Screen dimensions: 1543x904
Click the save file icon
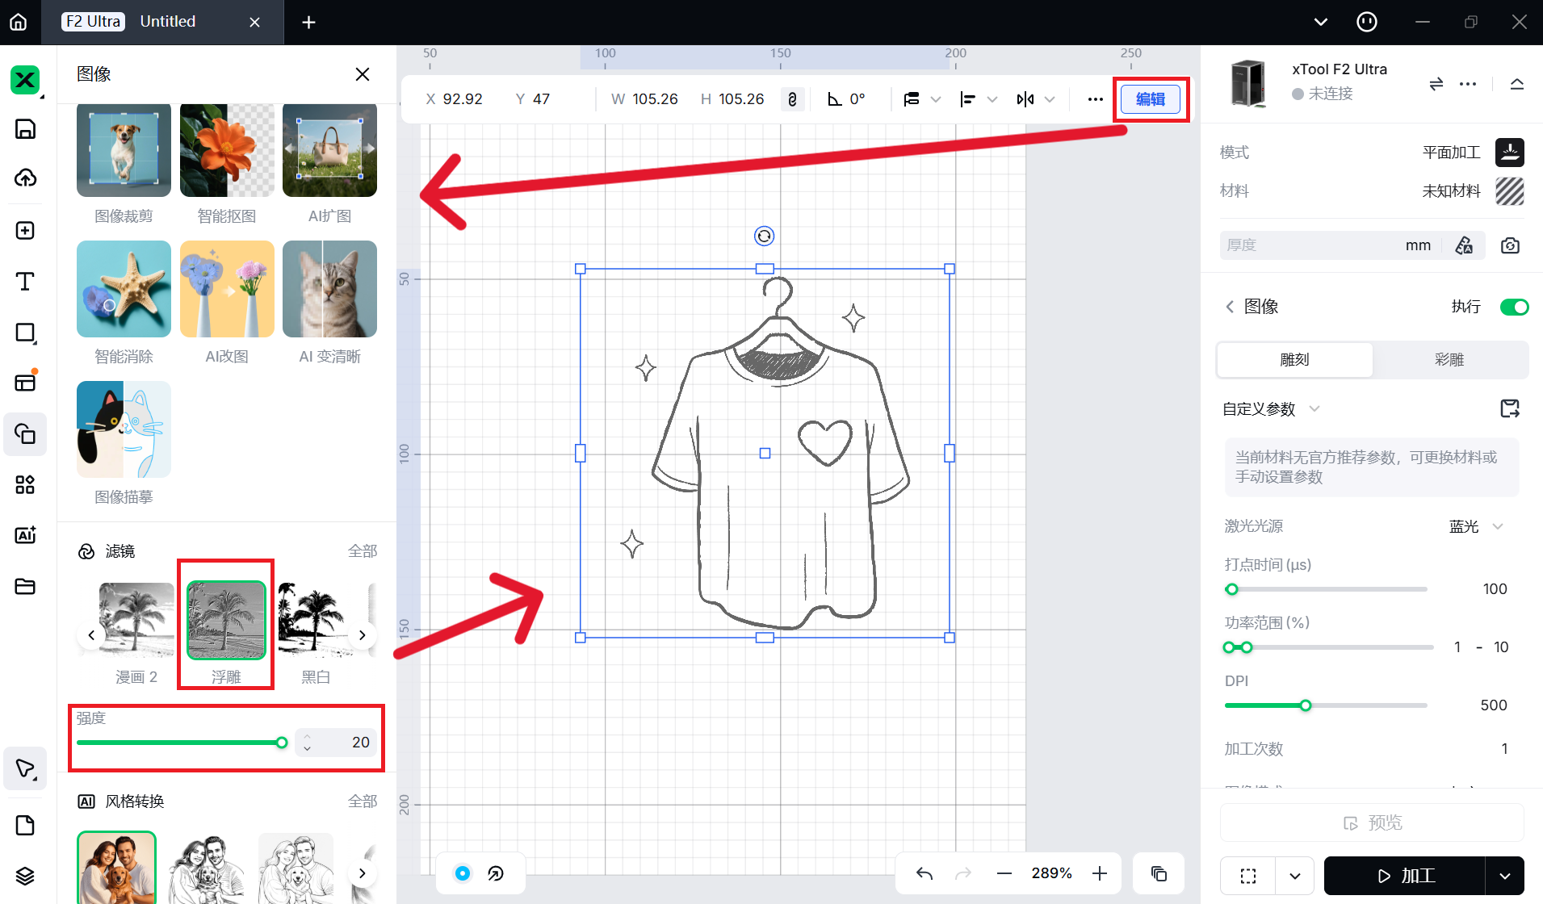pyautogui.click(x=25, y=129)
